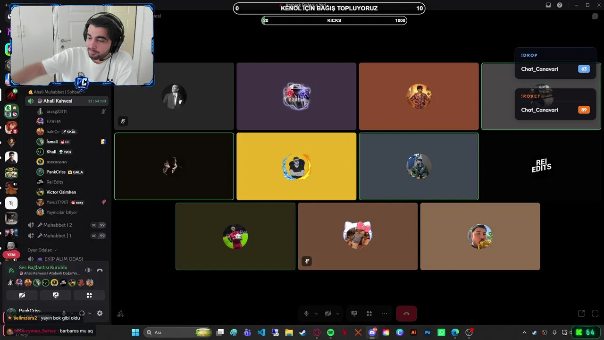This screenshot has height=340, width=604.
Task: Select PankCriss in voice member list
Action: click(x=71, y=172)
